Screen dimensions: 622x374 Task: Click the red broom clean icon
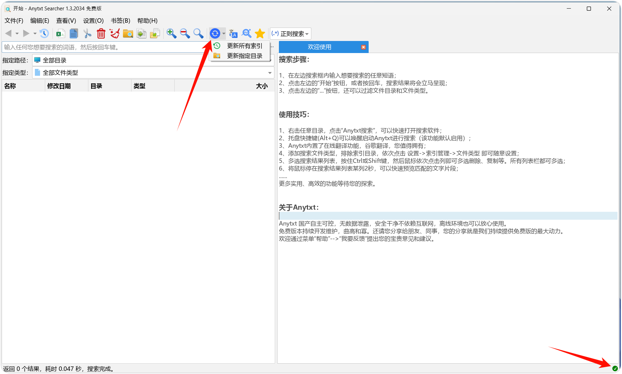tap(114, 33)
